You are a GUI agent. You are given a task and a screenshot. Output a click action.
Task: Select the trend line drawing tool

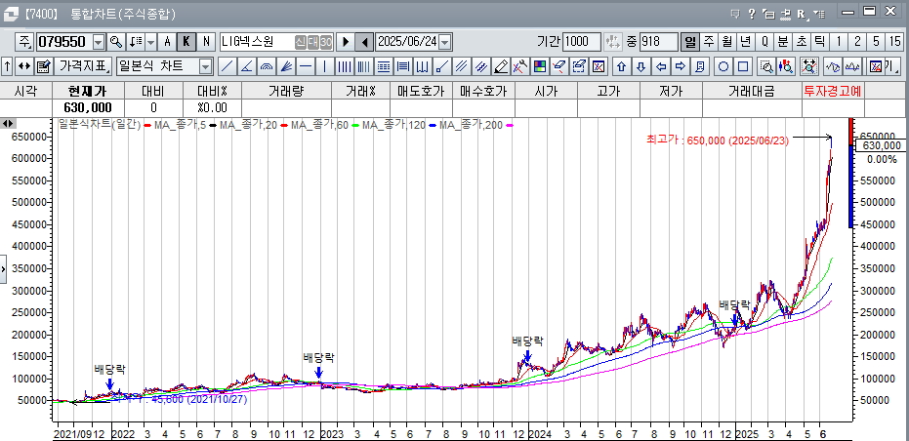[227, 66]
